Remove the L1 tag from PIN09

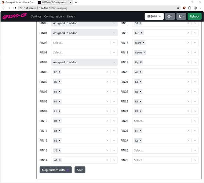[59, 111]
